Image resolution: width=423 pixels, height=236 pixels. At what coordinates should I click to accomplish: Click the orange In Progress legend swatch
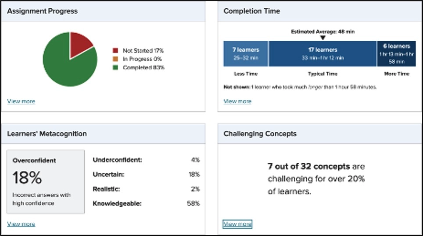(x=115, y=59)
